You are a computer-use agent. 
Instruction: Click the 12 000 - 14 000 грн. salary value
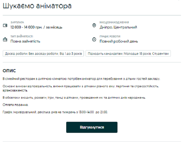coord(36,27)
